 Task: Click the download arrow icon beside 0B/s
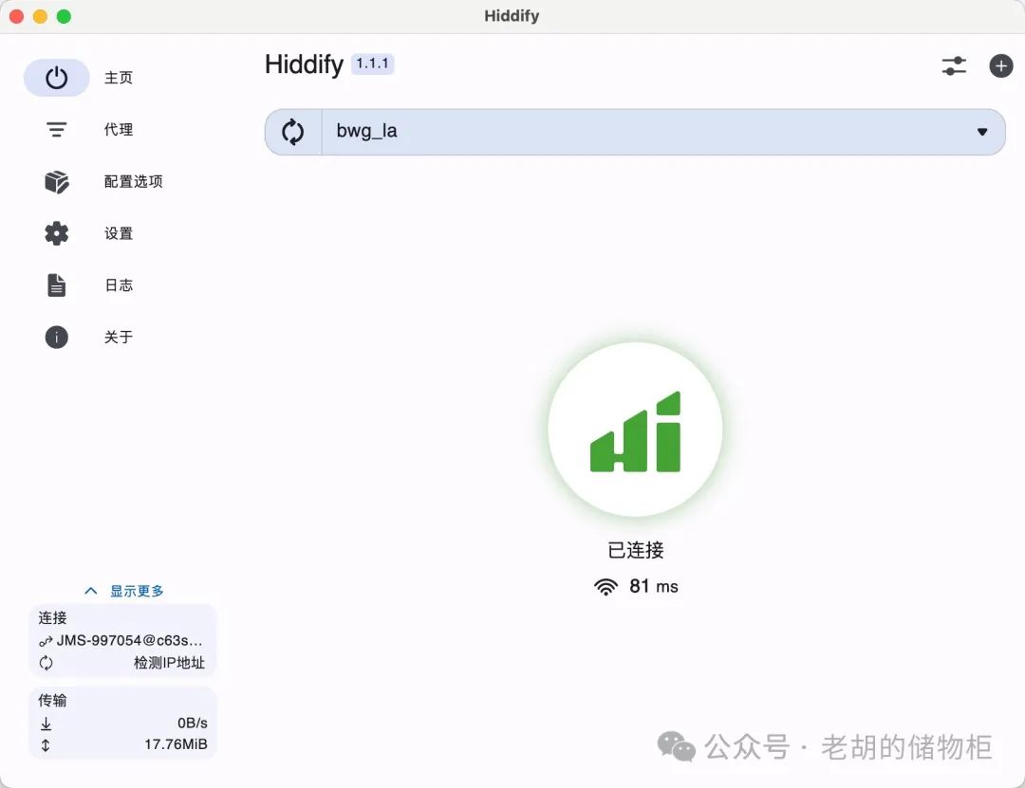click(x=46, y=724)
